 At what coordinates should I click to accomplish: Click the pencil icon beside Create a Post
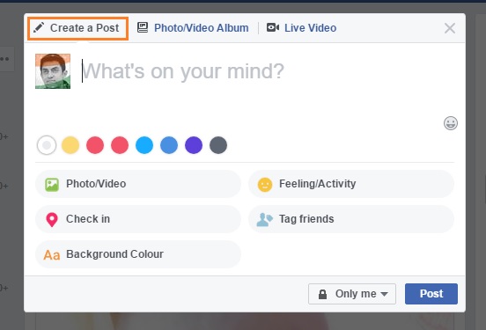(x=39, y=27)
